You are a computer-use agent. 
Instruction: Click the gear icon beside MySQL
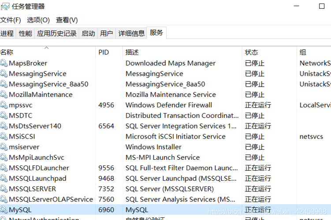pyautogui.click(x=4, y=210)
